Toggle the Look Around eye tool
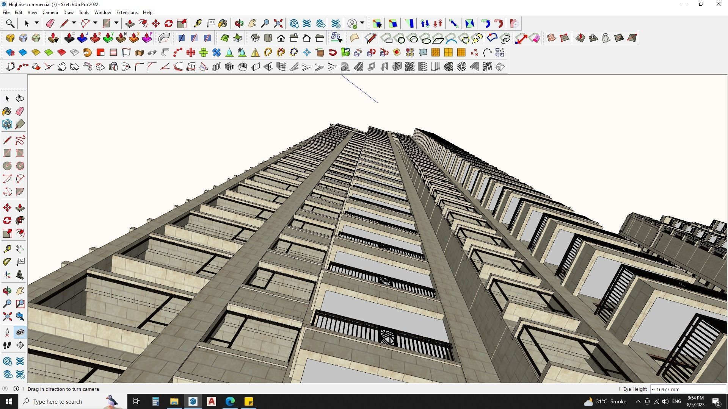The image size is (728, 409). [20, 333]
